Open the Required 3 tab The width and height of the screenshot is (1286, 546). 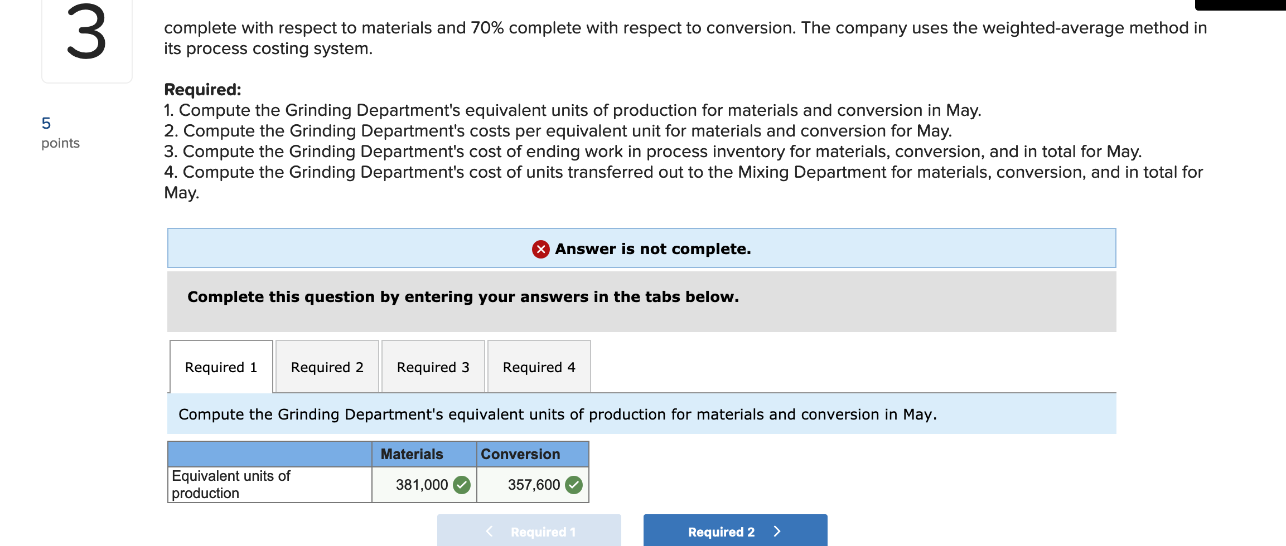pos(433,367)
